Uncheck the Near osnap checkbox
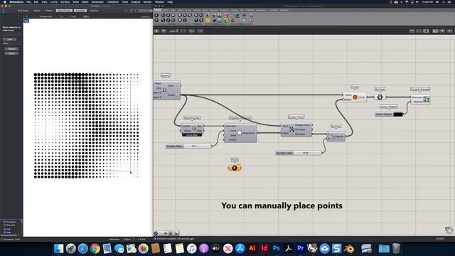The width and height of the screenshot is (455, 256). 5,233
